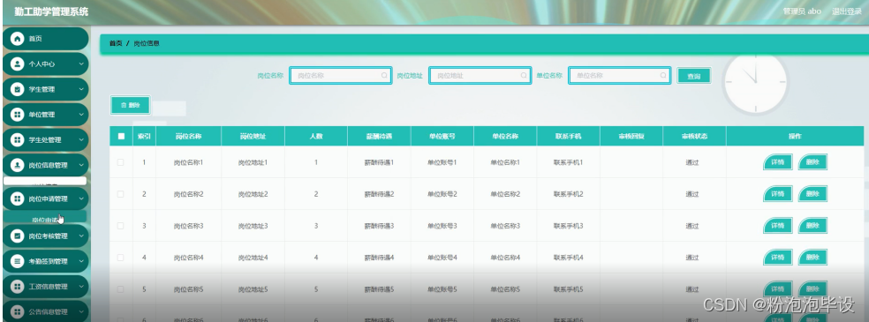Click 详情 for row 岗位名称1
Viewport: 869px width, 322px height.
(x=777, y=162)
